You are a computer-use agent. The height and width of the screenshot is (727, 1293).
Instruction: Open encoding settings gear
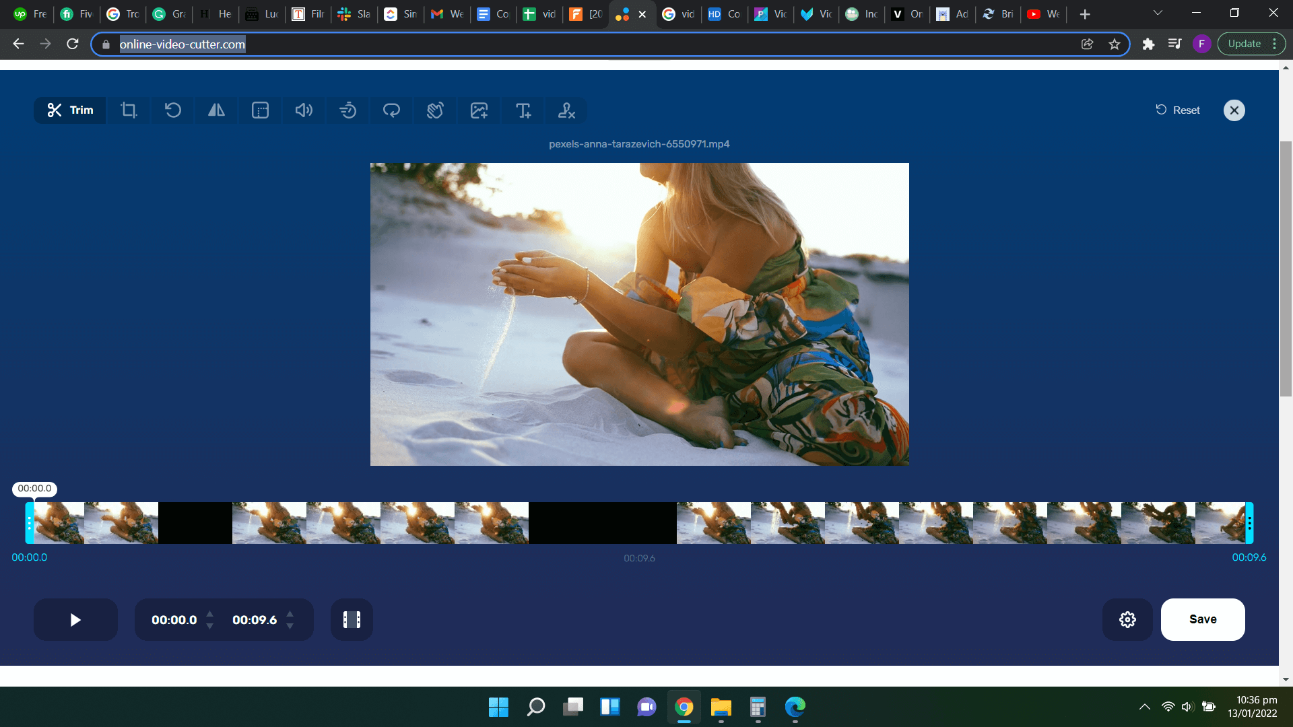point(1127,620)
